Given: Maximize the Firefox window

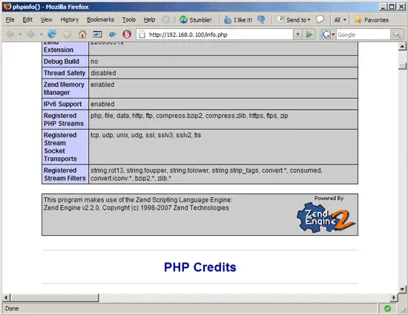Looking at the screenshot, I should point(392,7).
